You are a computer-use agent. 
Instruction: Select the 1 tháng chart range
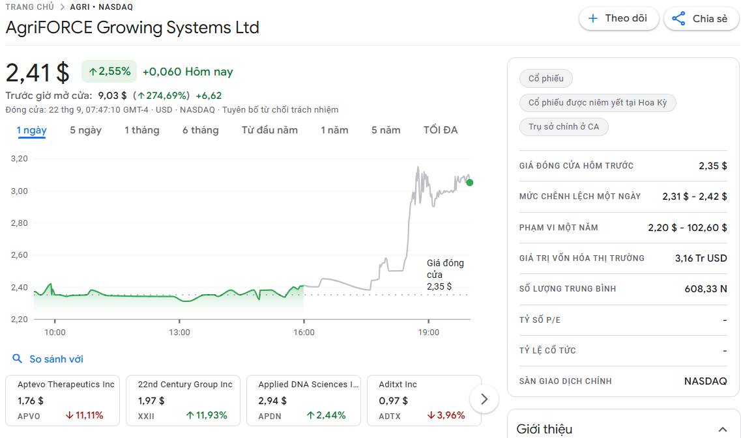tap(142, 130)
